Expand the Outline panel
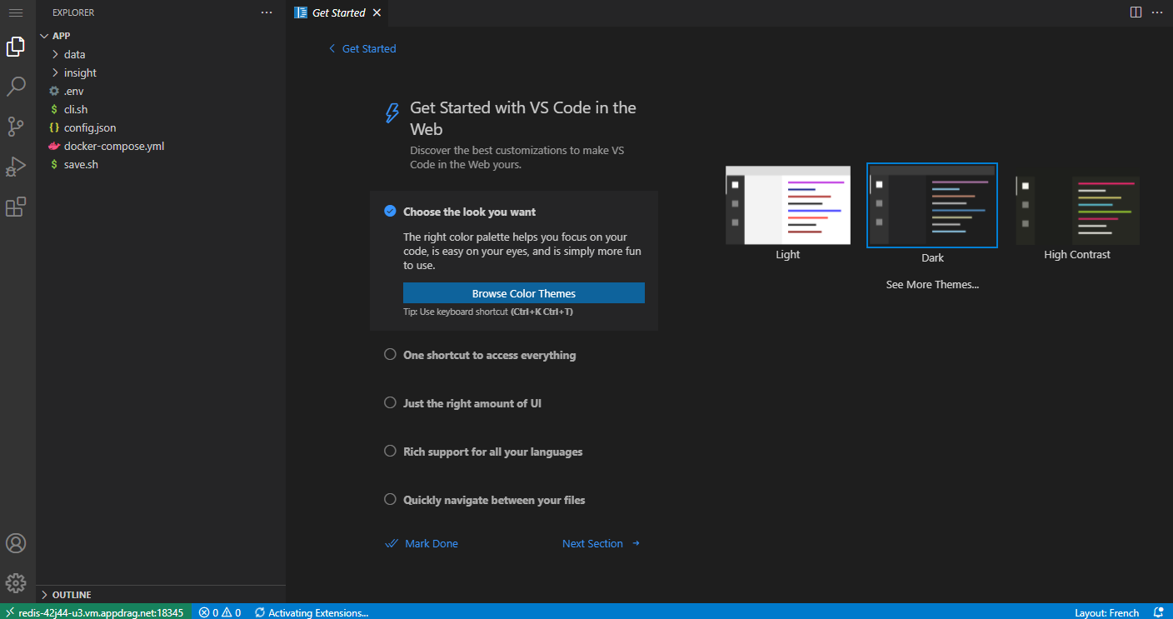The image size is (1173, 619). [72, 595]
